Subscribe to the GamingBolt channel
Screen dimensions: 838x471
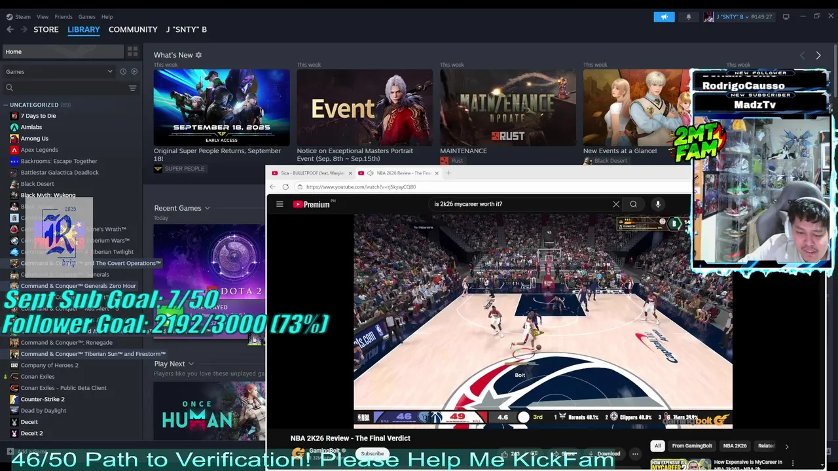coord(373,453)
